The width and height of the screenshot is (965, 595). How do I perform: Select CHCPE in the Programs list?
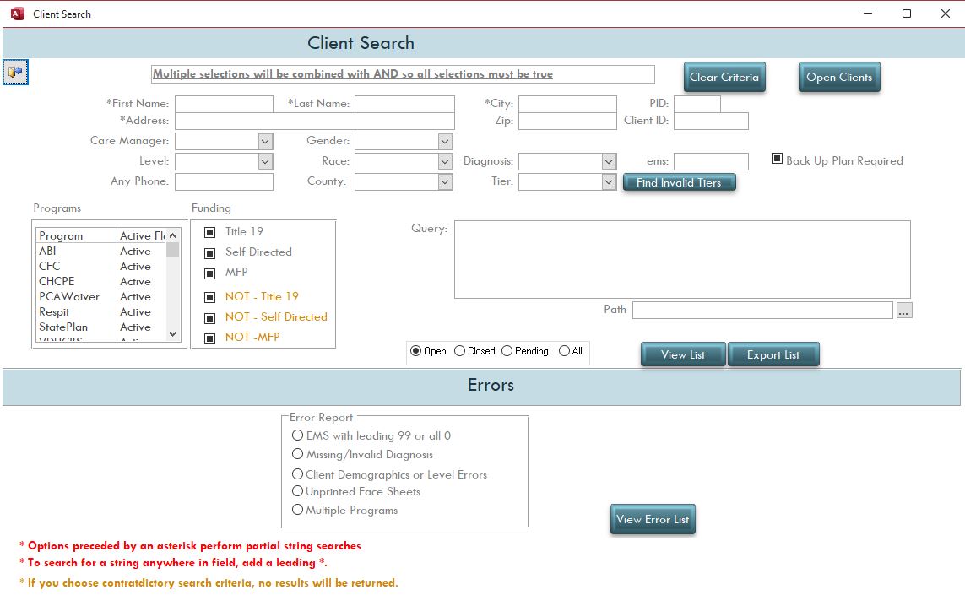(x=101, y=281)
